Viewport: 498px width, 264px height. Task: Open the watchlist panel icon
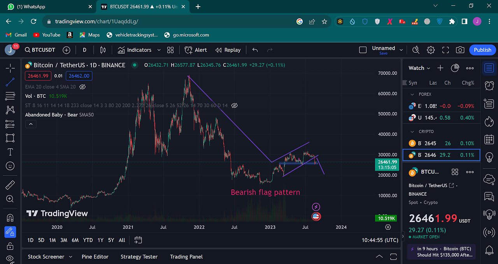(x=489, y=68)
